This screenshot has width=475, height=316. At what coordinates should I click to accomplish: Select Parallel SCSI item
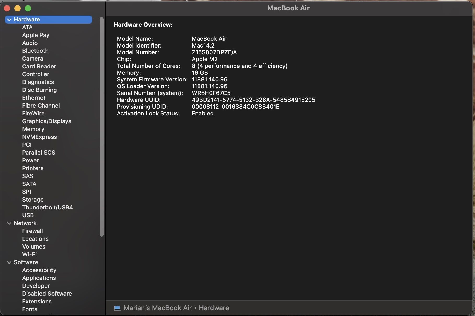pyautogui.click(x=39, y=153)
